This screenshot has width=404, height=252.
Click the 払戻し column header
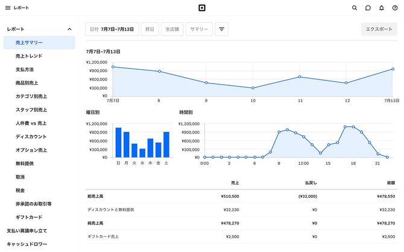coord(311,183)
